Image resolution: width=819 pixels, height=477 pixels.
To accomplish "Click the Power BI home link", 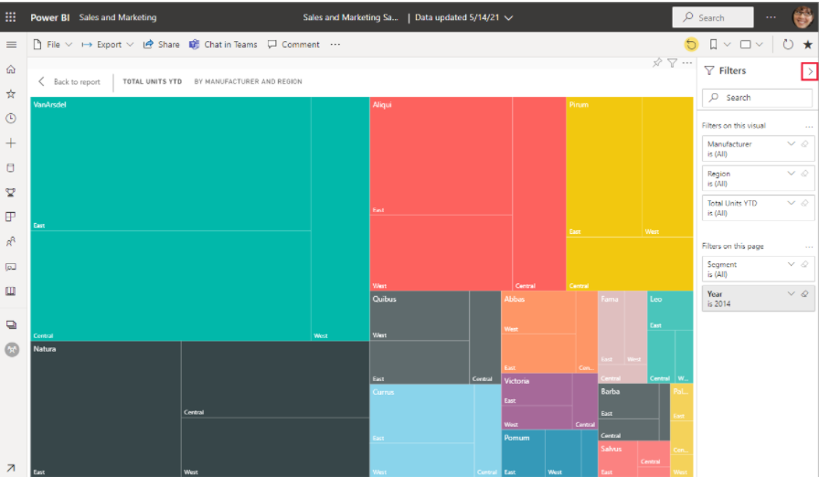I will (49, 17).
